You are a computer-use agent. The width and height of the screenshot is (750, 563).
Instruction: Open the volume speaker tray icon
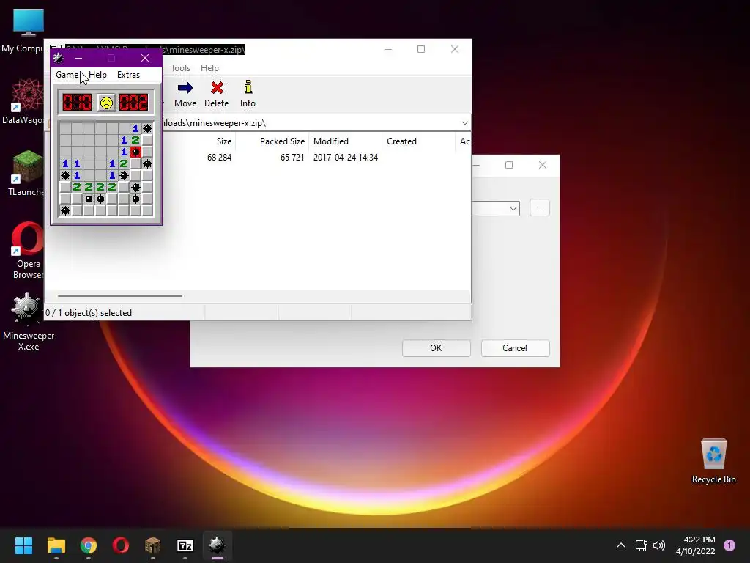tap(659, 545)
